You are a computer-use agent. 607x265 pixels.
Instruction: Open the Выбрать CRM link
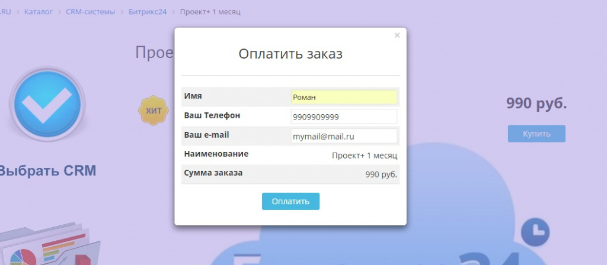(47, 171)
